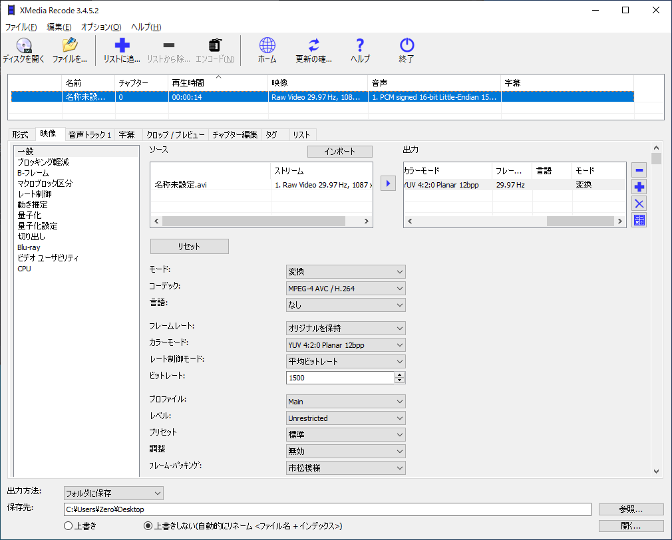This screenshot has width=672, height=540.
Task: Open the モード dropdown
Action: tap(345, 271)
